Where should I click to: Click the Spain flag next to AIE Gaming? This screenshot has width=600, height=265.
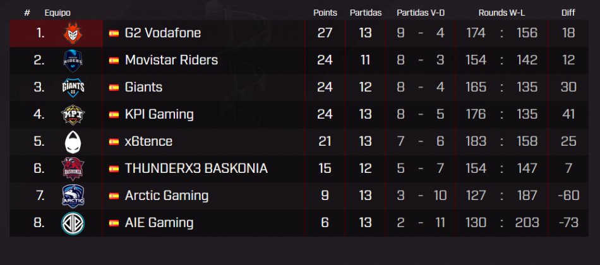point(114,223)
